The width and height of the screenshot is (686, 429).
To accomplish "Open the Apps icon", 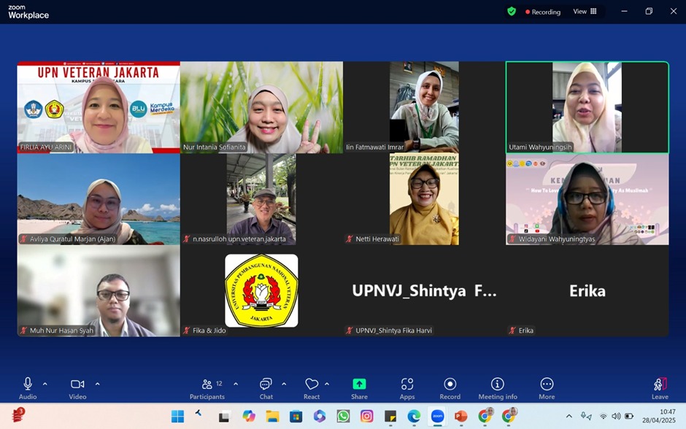I will click(x=407, y=384).
